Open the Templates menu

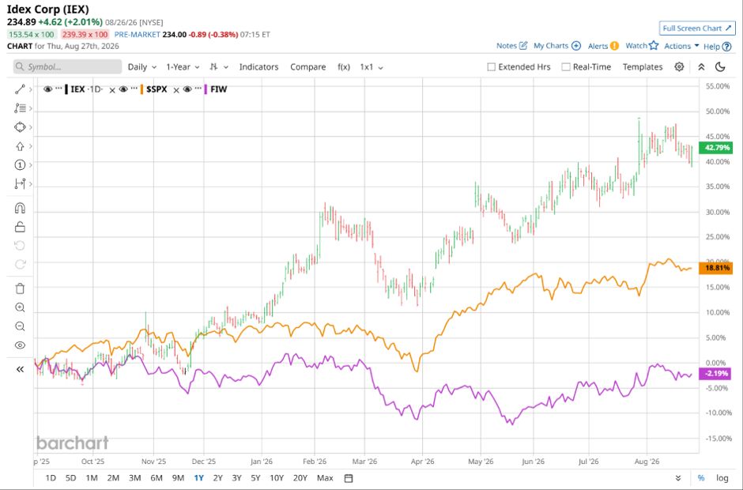point(643,67)
